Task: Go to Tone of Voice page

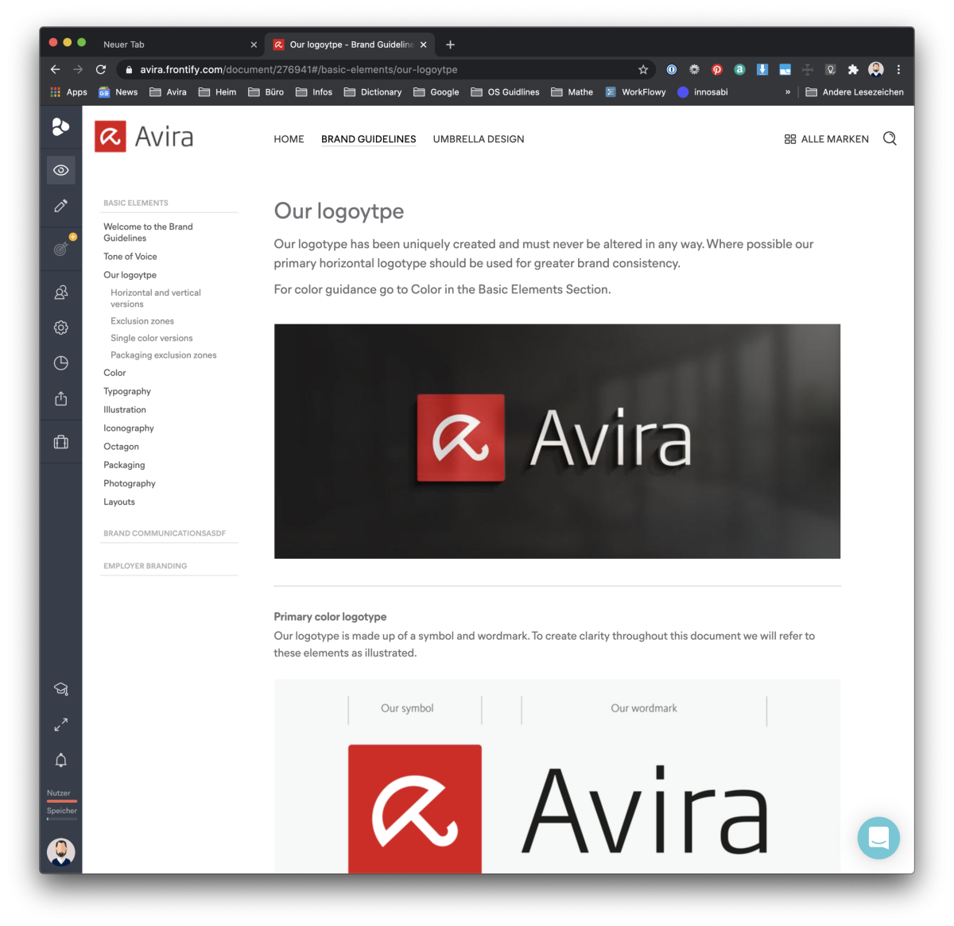Action: click(130, 257)
